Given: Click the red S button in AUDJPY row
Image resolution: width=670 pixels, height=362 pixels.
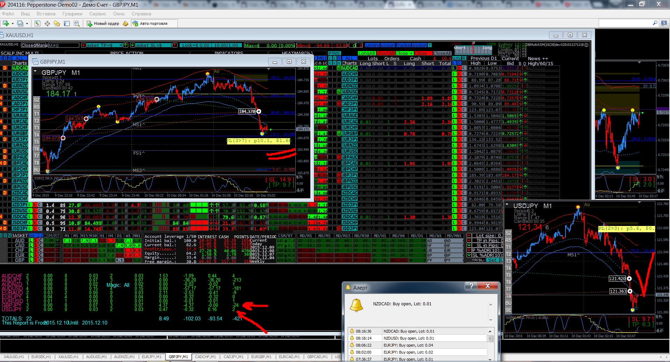Looking at the screenshot, I should point(459,80).
